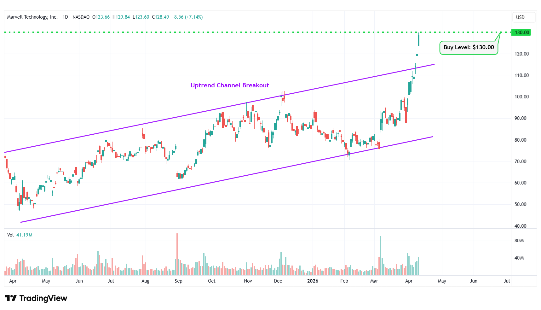541x310 pixels.
Task: Select the NASDAQ exchange label
Action: 81,17
